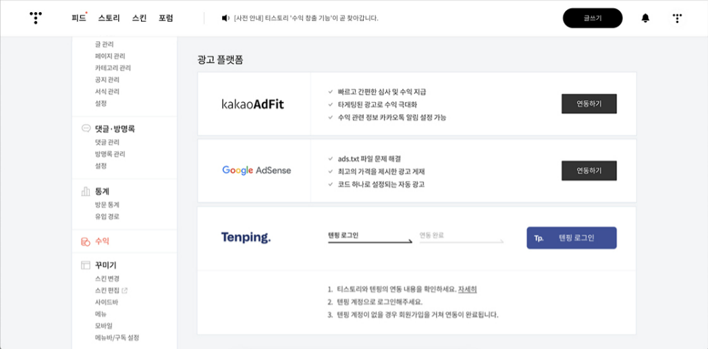Go to 페이지 관리
708x349 pixels.
click(x=110, y=56)
